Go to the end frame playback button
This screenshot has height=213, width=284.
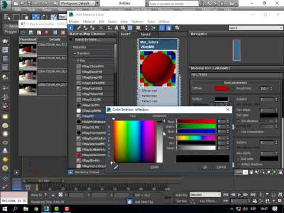(253, 195)
